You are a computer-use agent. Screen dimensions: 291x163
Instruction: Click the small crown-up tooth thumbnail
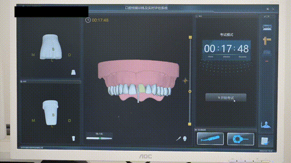click(x=73, y=72)
